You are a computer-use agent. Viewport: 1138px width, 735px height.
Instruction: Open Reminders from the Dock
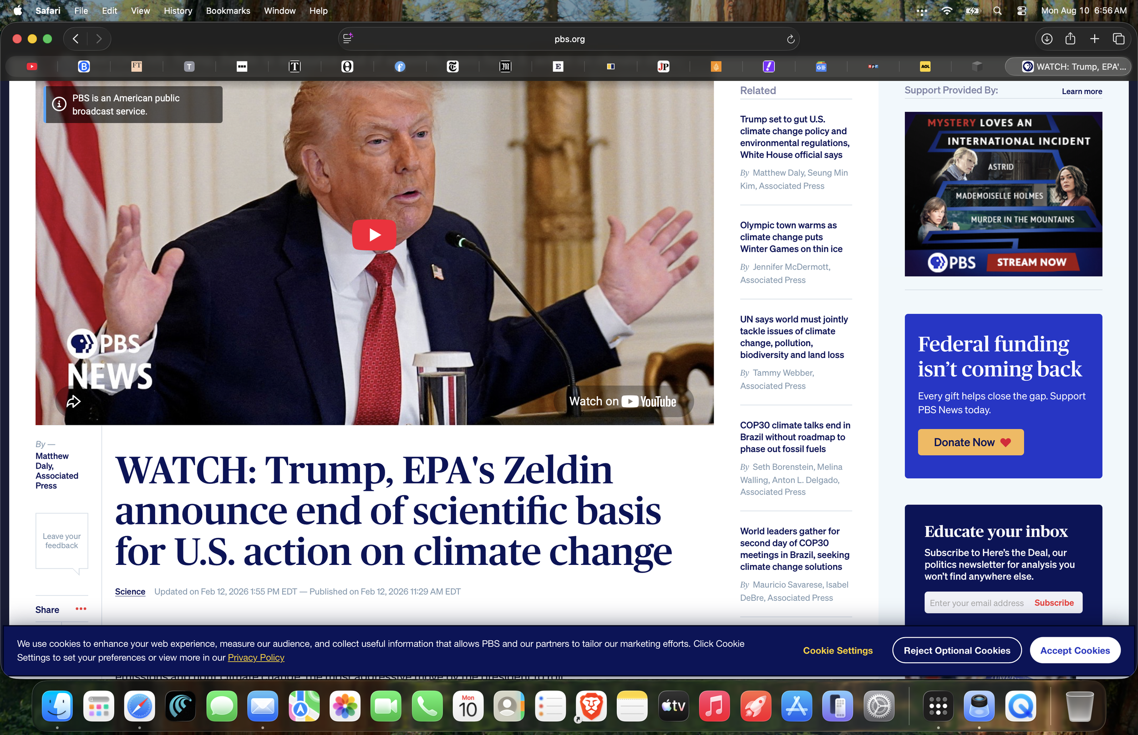point(550,706)
